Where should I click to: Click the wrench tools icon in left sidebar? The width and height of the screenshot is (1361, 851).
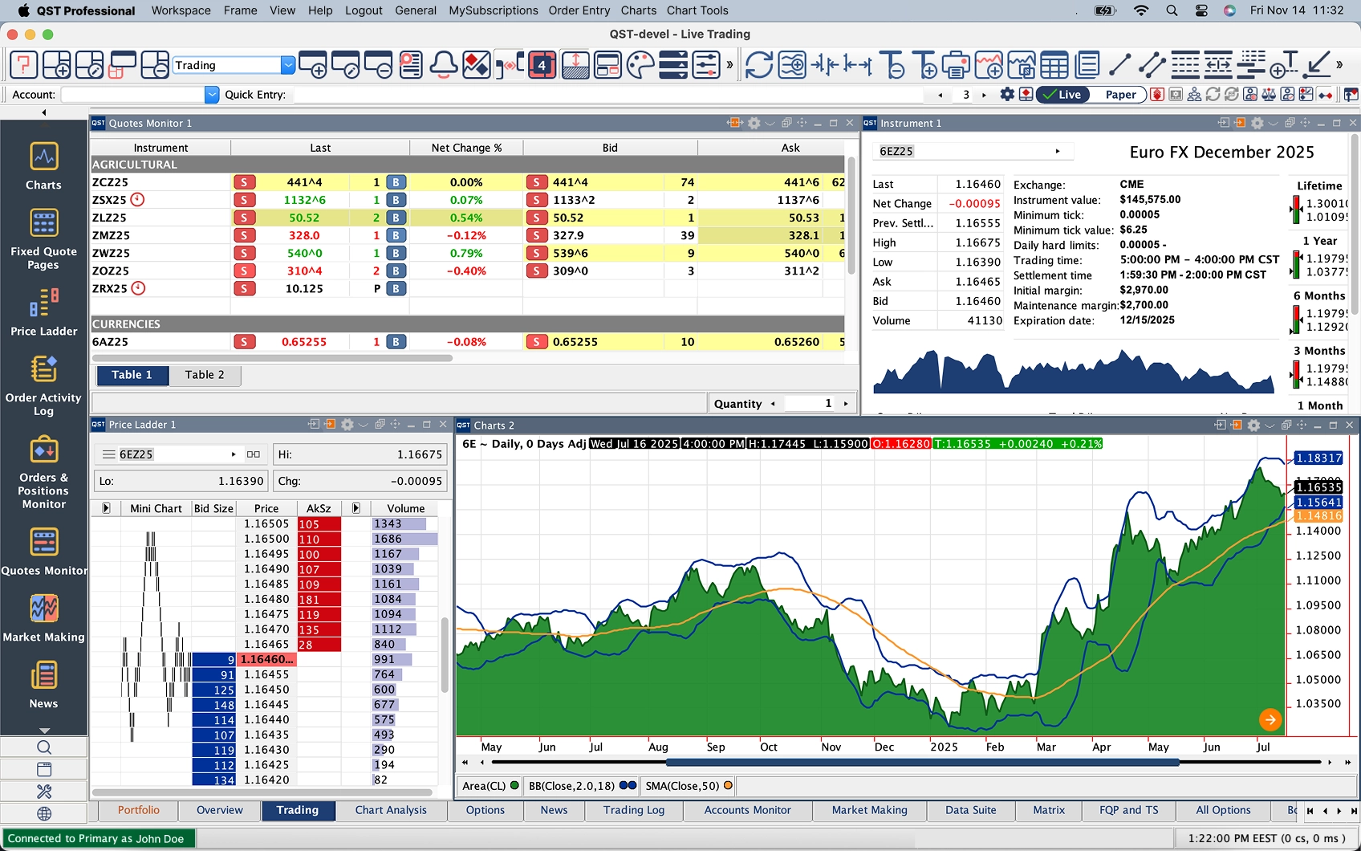click(44, 792)
